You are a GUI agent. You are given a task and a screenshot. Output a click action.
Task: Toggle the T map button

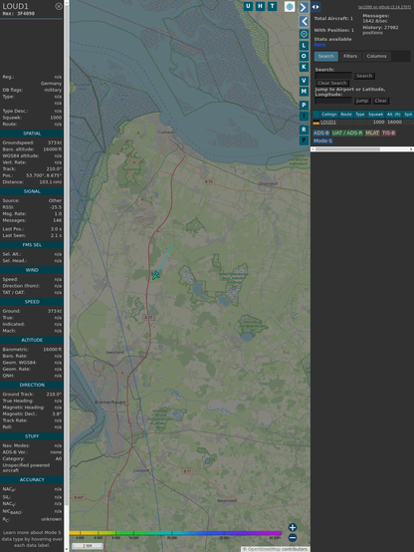[x=273, y=6]
